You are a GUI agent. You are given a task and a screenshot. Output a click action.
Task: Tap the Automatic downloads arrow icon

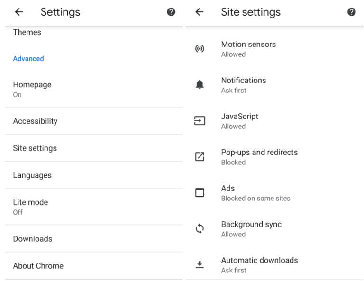point(200,265)
